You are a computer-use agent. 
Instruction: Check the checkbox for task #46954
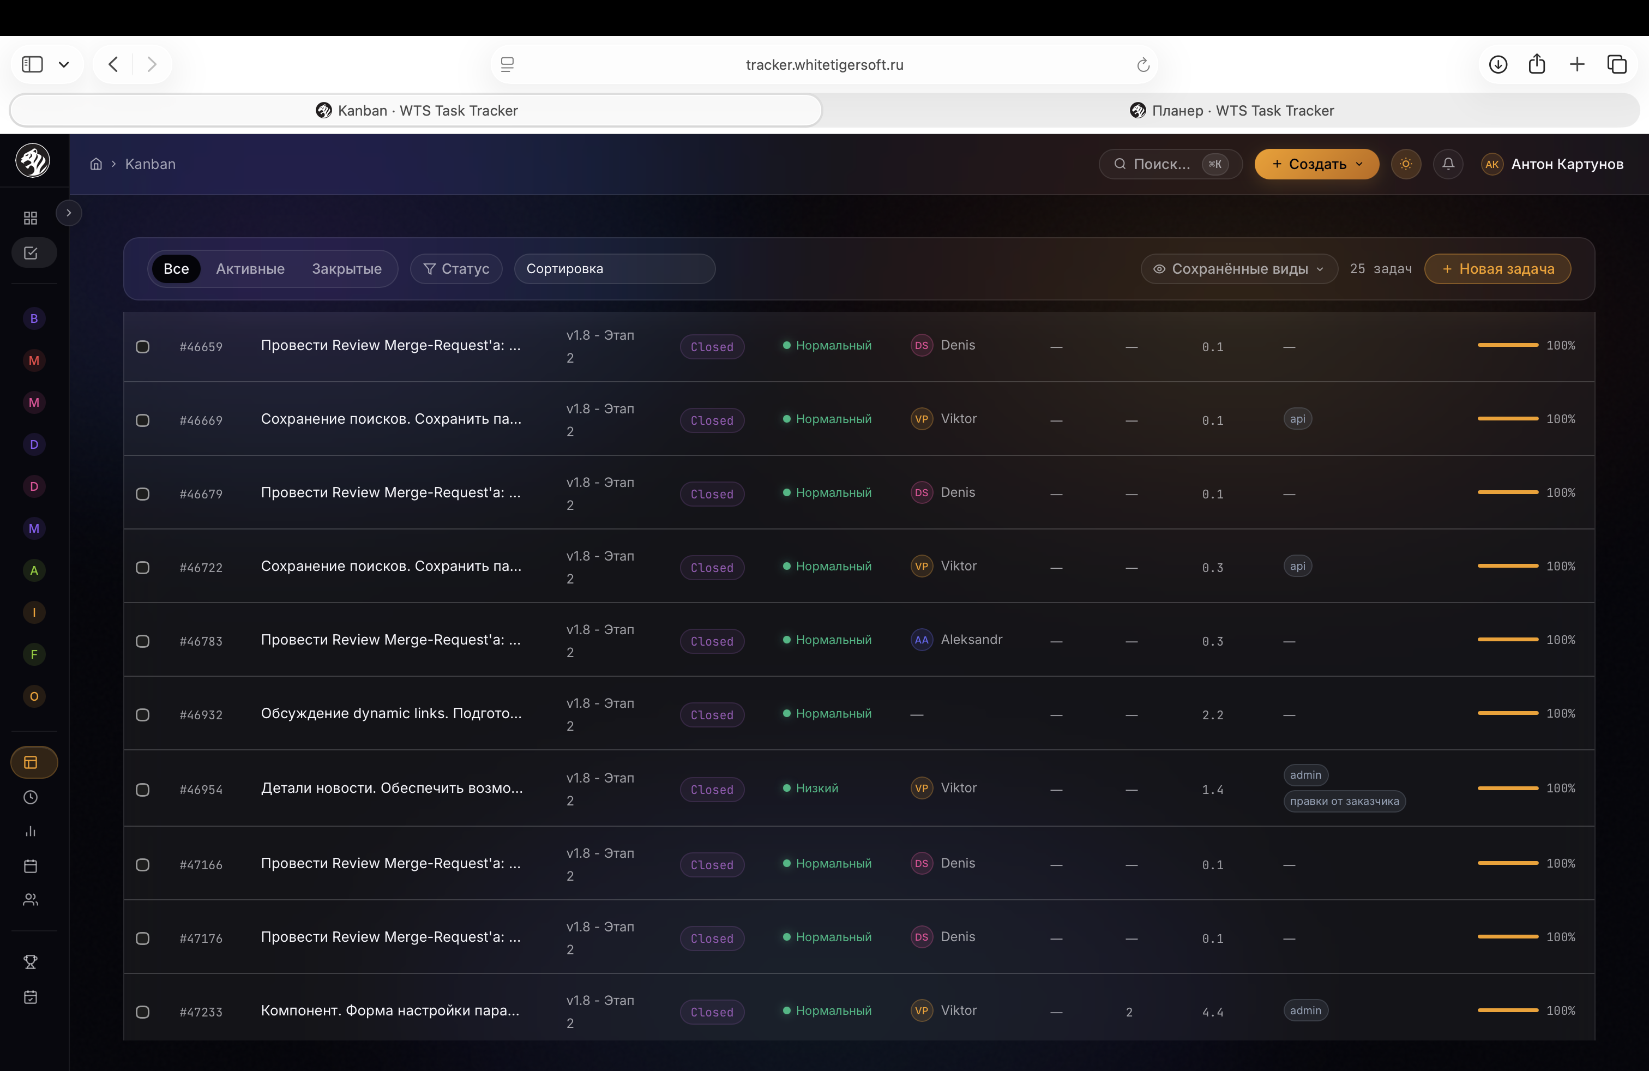pos(143,790)
